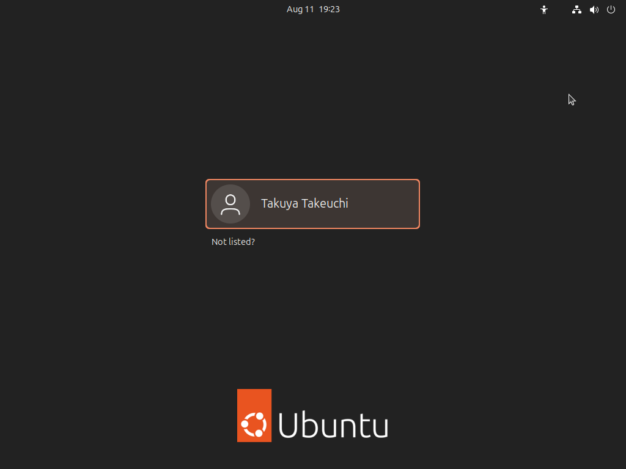Open the accessibility menu icon

coord(543,10)
